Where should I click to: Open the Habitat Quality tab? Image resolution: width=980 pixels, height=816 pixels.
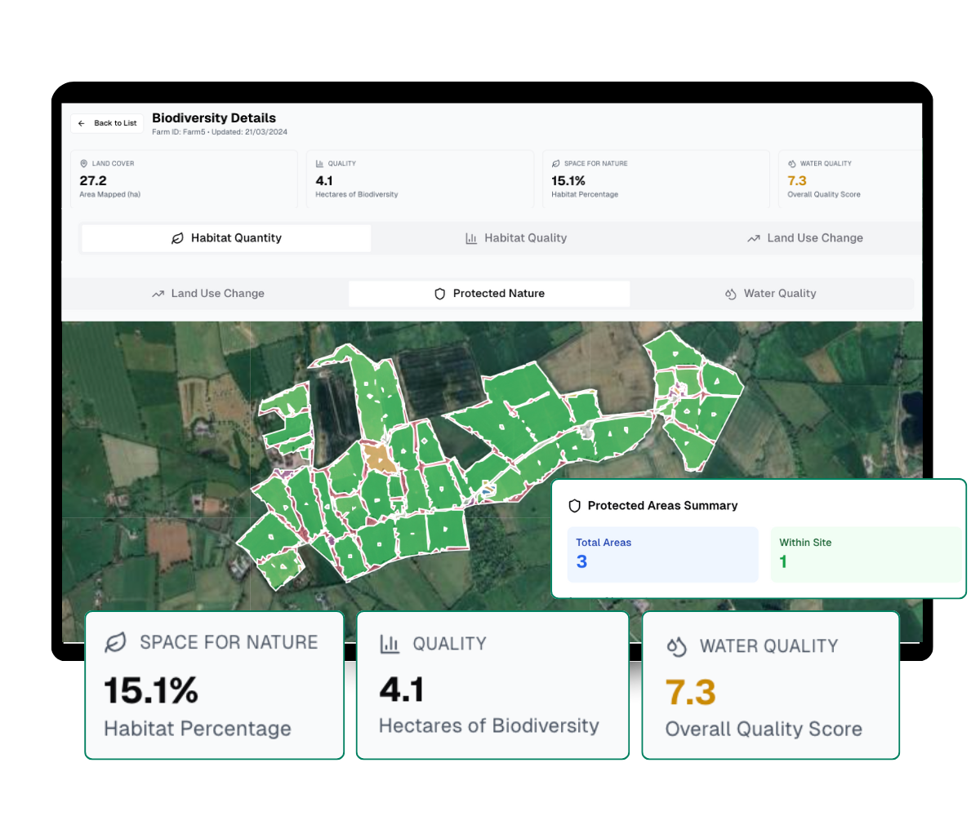(516, 238)
